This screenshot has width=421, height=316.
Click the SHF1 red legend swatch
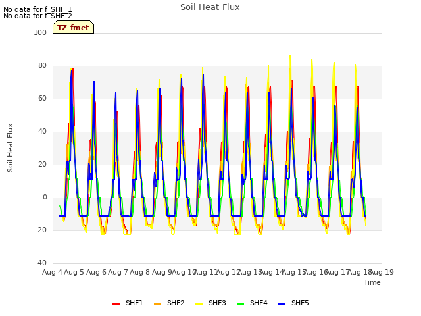[x=116, y=304]
